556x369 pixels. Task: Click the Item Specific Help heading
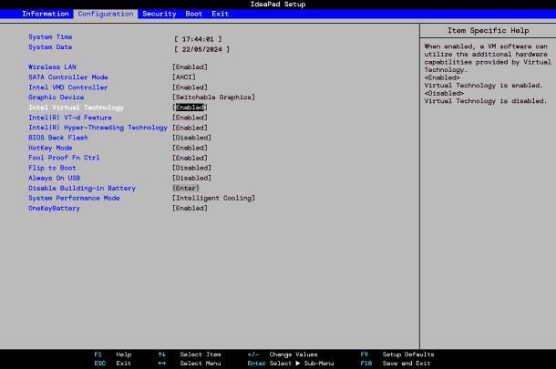[x=488, y=31]
